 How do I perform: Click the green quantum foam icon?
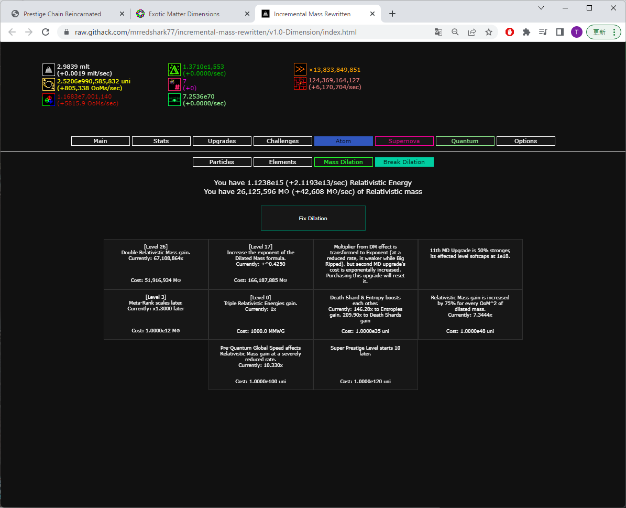tap(174, 100)
